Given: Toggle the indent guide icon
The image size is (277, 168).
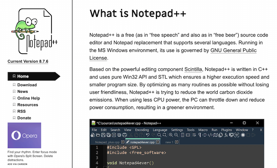Looking at the screenshot, I should pos(205,135).
